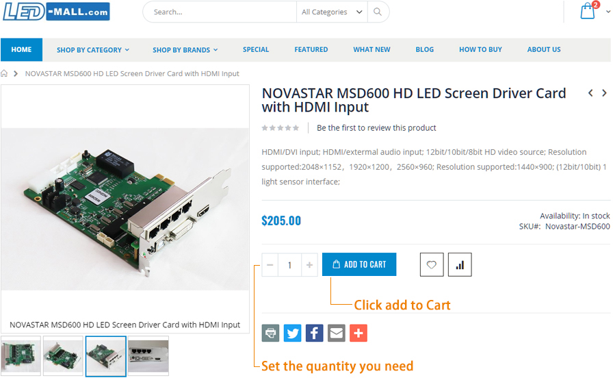
Task: Expand Shop By Category menu
Action: point(93,50)
